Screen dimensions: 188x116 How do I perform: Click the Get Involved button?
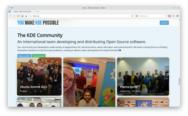(x=39, y=56)
